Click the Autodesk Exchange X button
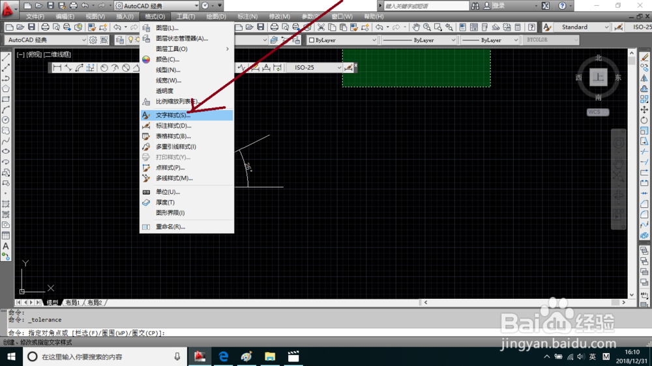Screen dimensions: 652x366 pyautogui.click(x=546, y=6)
